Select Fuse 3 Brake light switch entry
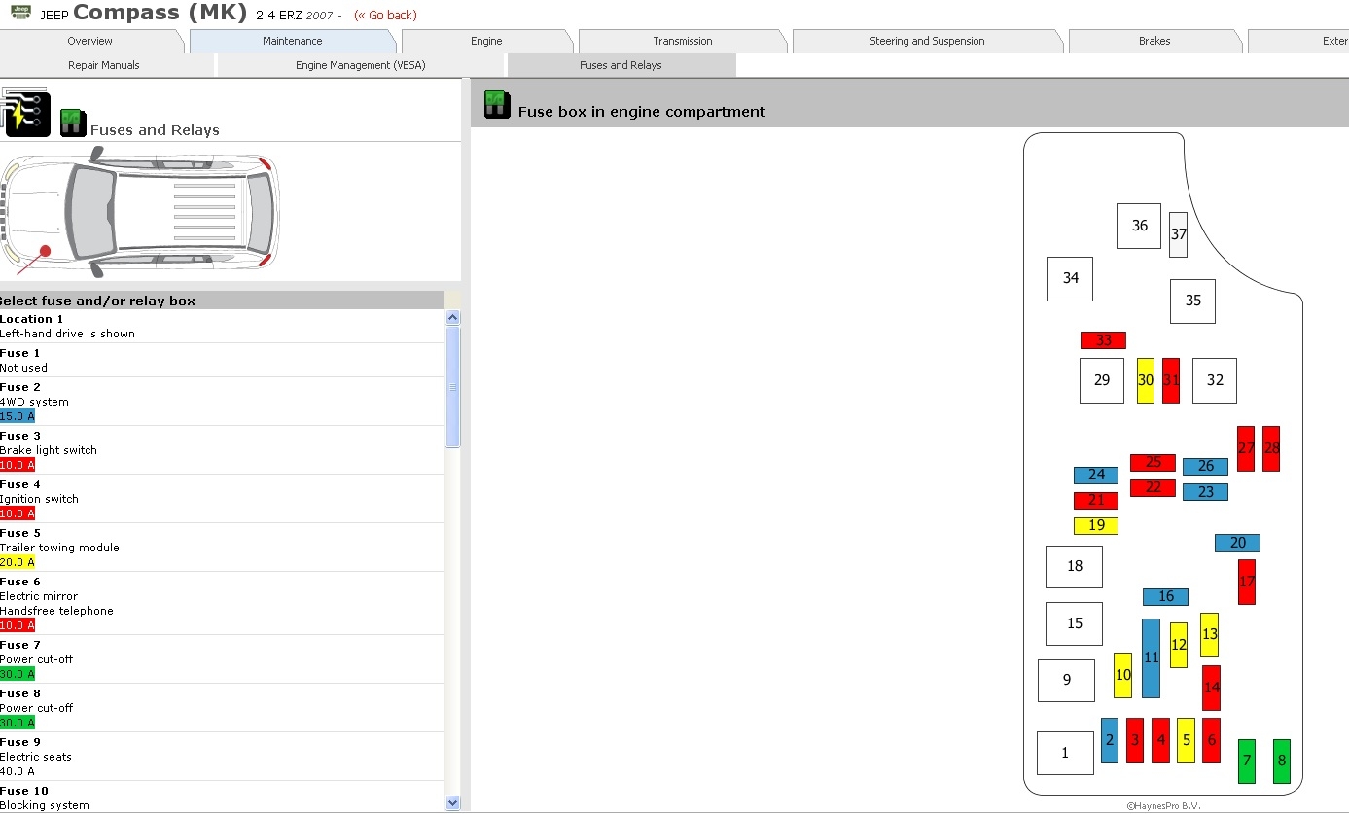Viewport: 1349px width, 814px height. (222, 449)
